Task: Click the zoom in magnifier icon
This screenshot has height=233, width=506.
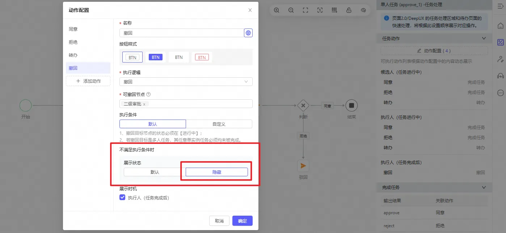Action: (x=277, y=10)
